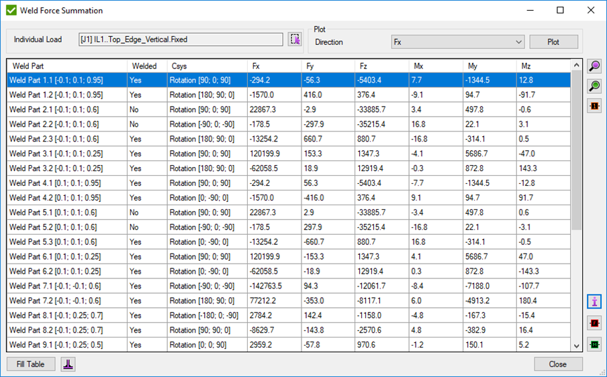Select row Weld Part 7.1 [-0.1; -0.1; 0.6]

click(289, 286)
